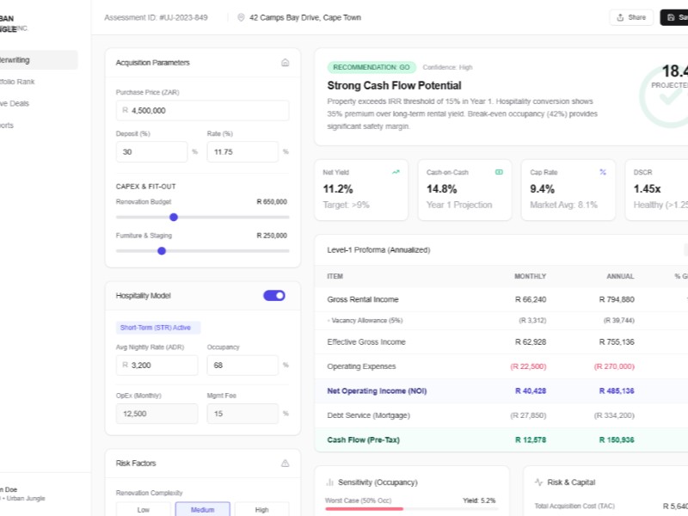Image resolution: width=688 pixels, height=516 pixels.
Task: Click the Share button
Action: (x=631, y=17)
